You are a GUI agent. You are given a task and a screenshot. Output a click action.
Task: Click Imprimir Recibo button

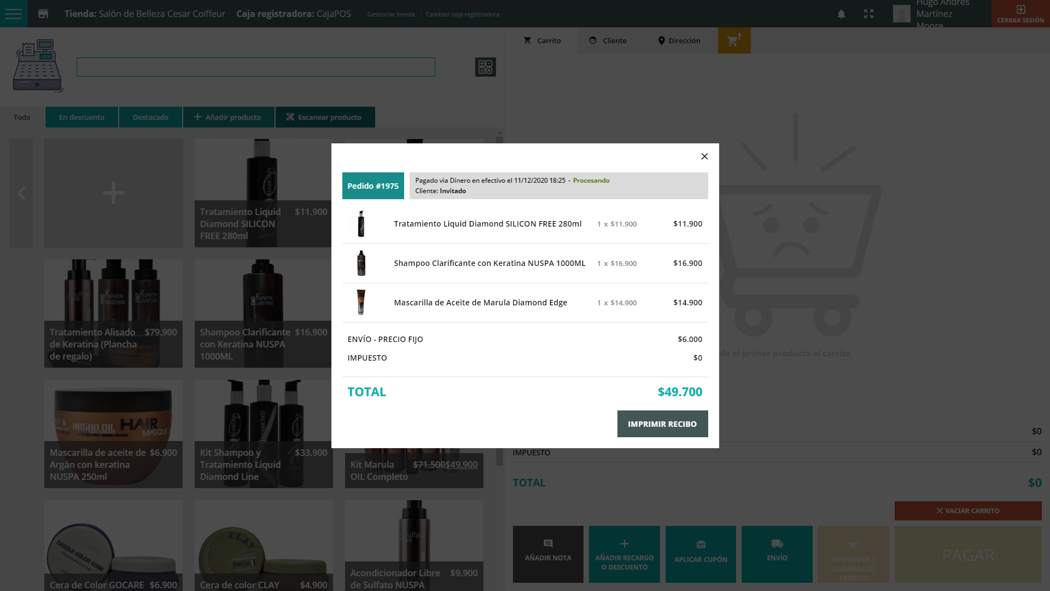[662, 424]
